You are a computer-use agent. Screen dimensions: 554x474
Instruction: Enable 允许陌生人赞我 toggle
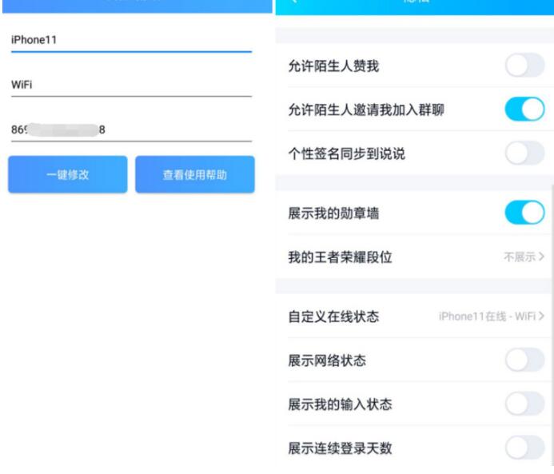coord(524,66)
